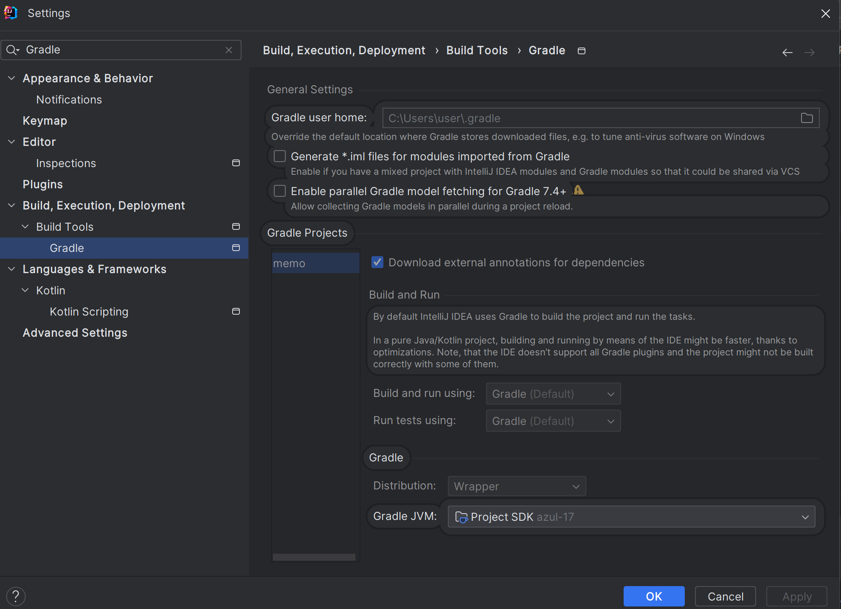Open the Gradle JVM dropdown

point(631,517)
